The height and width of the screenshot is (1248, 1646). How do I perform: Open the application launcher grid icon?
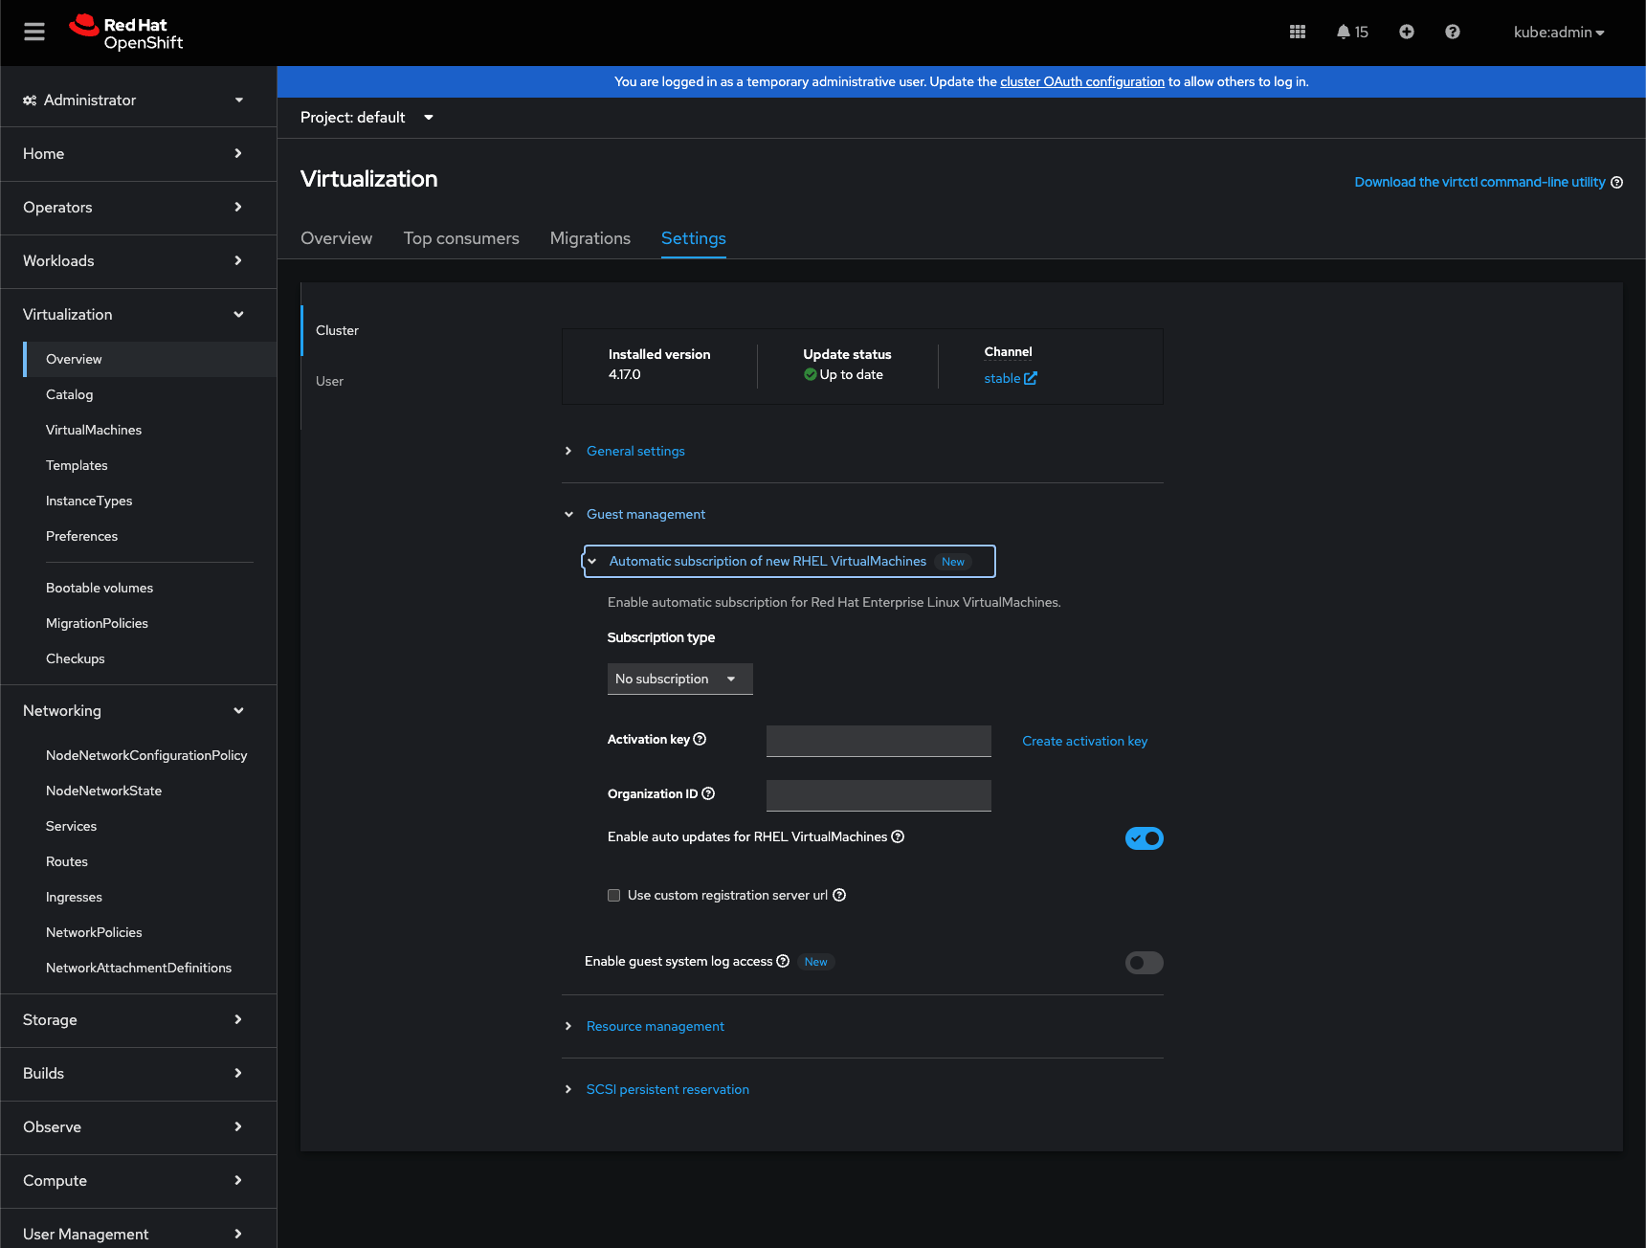1298,32
